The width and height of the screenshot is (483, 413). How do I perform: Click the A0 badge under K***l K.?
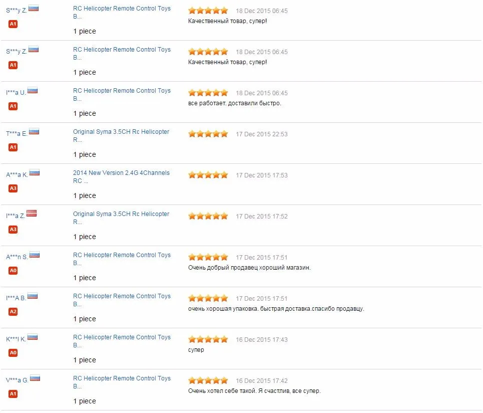[13, 352]
